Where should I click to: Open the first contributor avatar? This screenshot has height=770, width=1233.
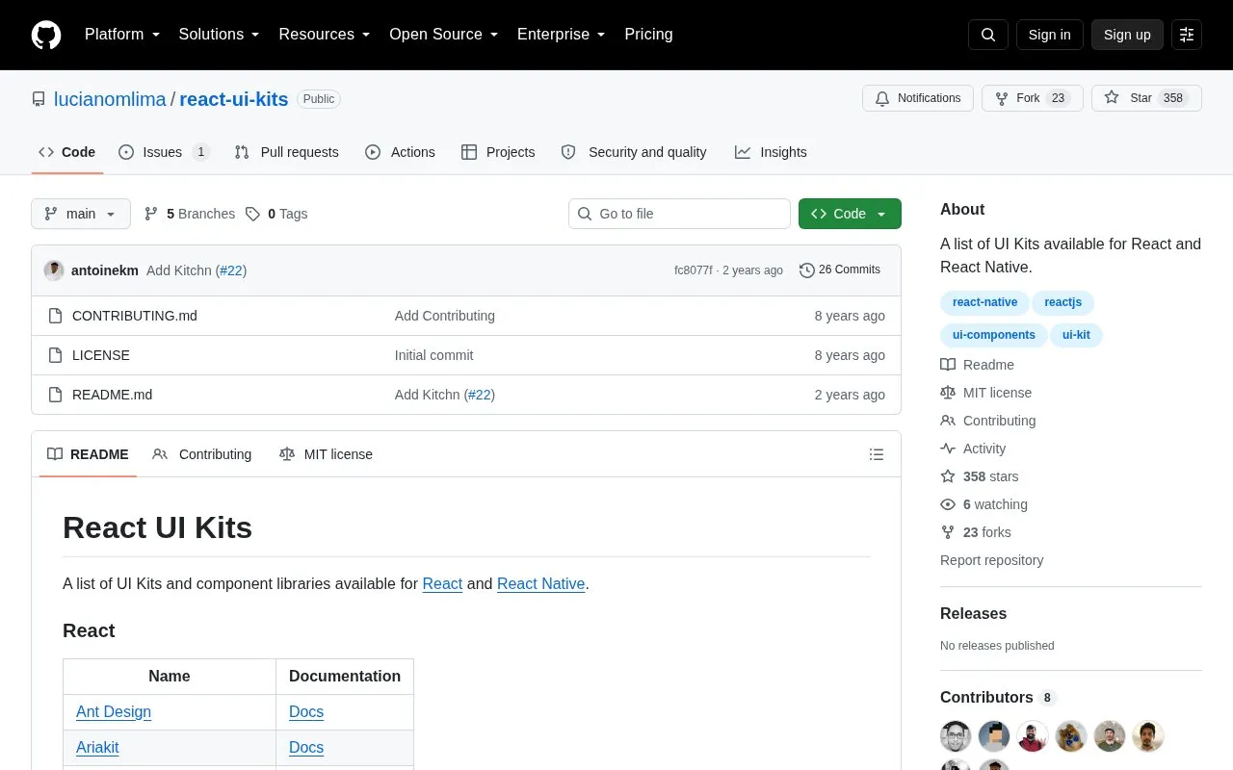coord(956,736)
